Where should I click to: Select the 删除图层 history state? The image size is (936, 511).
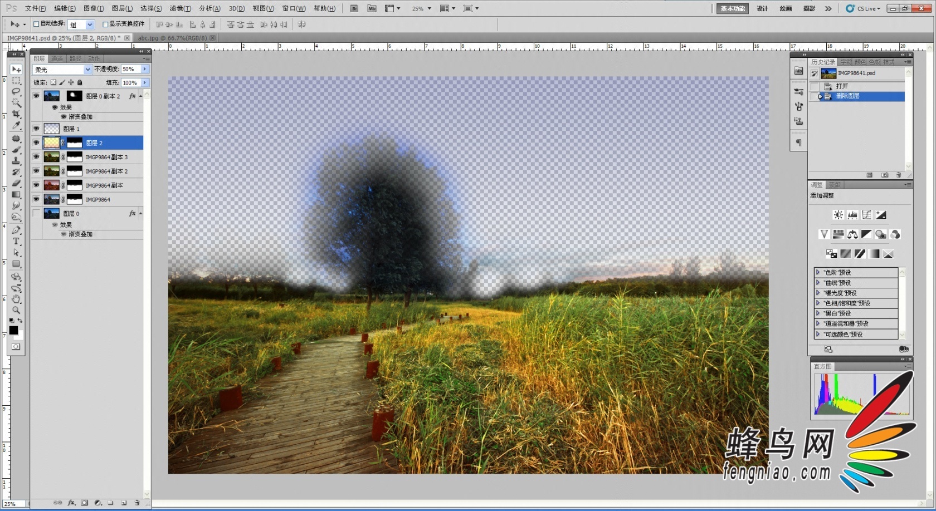click(x=857, y=96)
